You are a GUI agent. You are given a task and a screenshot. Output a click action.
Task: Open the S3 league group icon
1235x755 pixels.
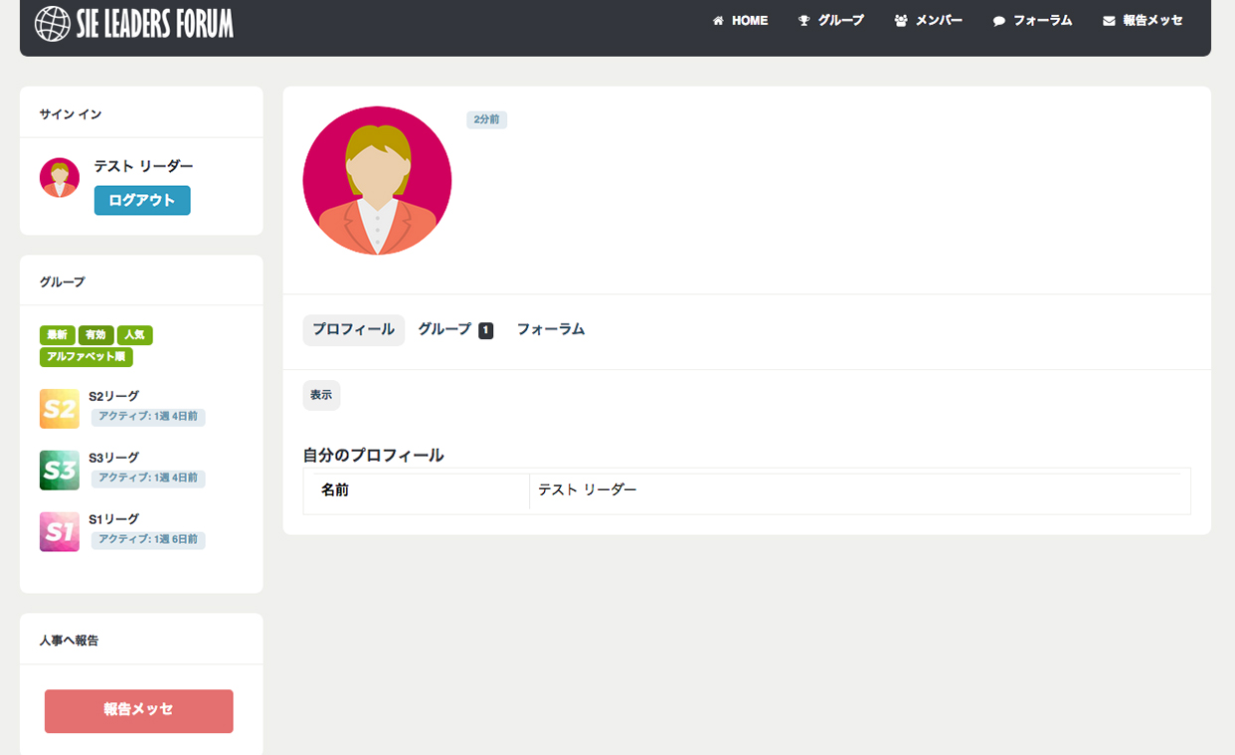[60, 471]
